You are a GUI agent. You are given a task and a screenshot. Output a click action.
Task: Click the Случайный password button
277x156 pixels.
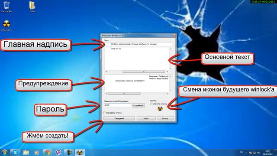[x=138, y=105]
